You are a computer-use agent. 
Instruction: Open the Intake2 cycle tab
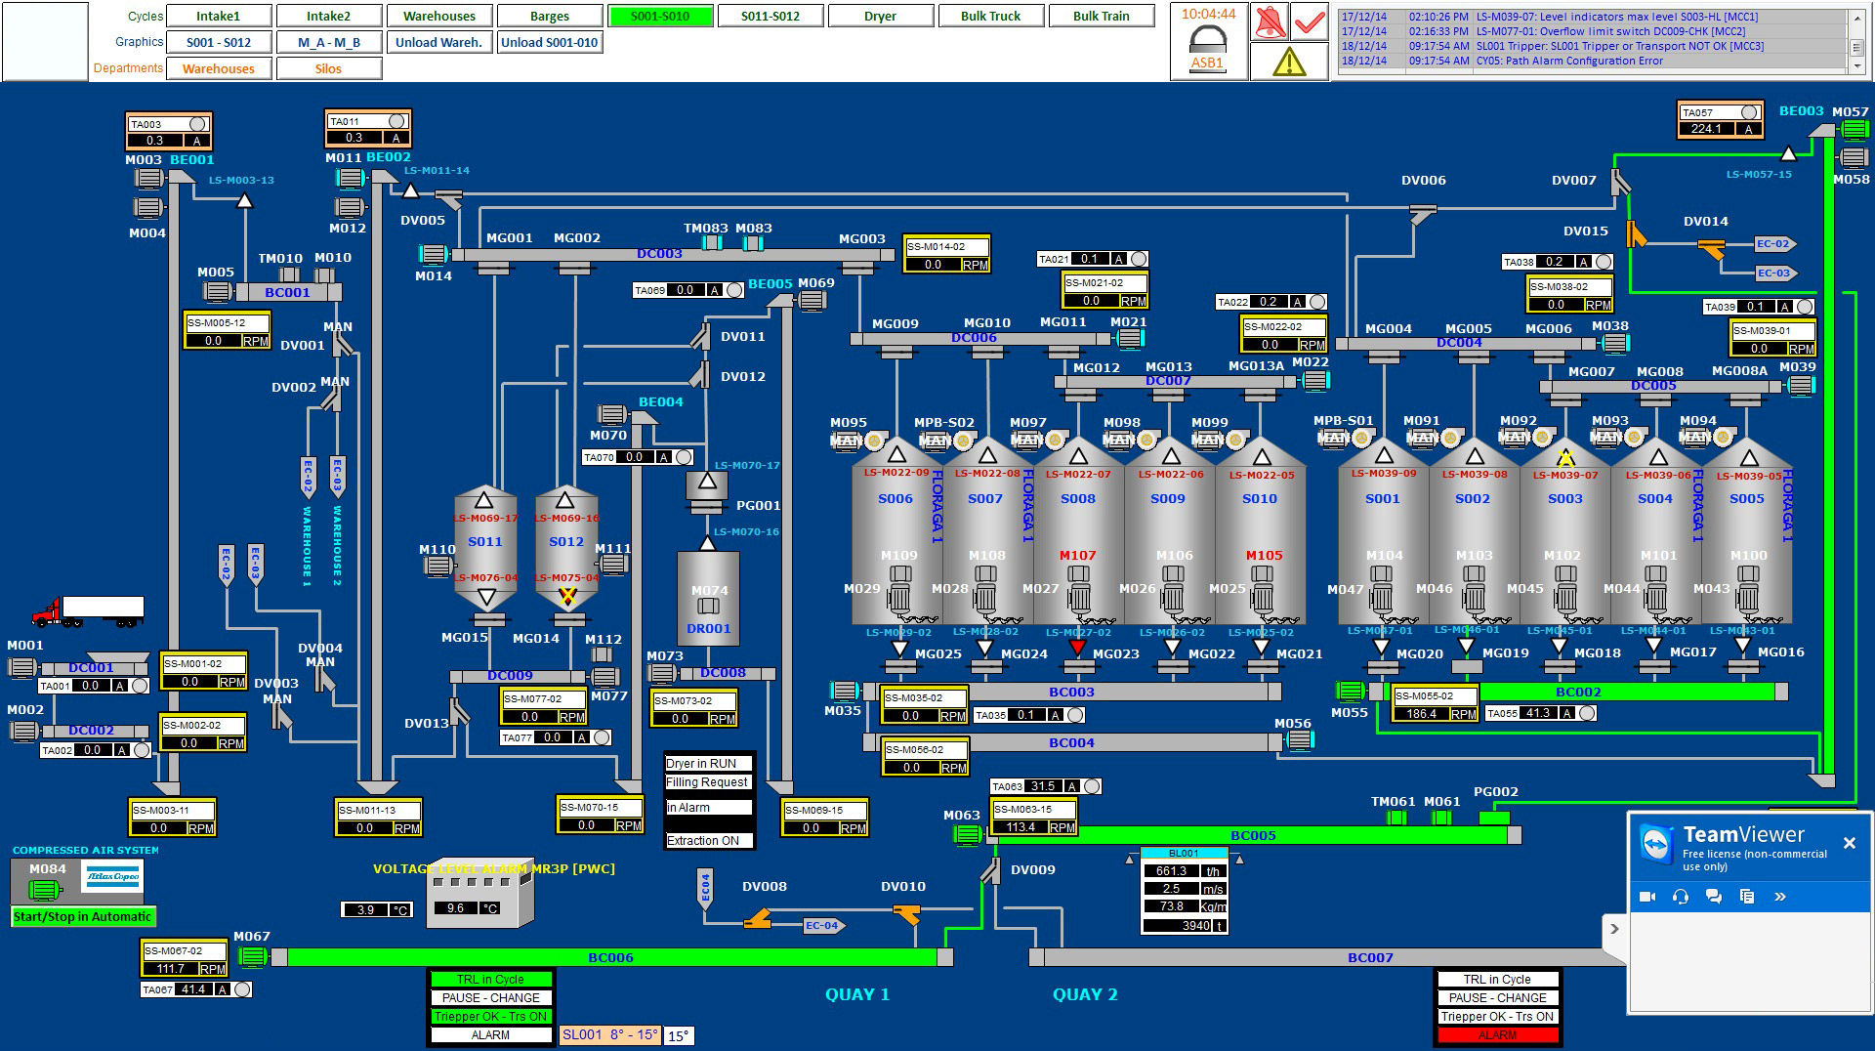pyautogui.click(x=328, y=16)
